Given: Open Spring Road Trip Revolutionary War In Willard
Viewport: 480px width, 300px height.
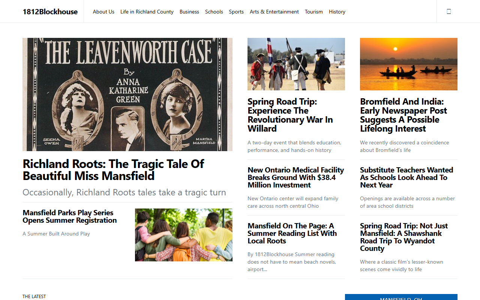Looking at the screenshot, I should [290, 115].
